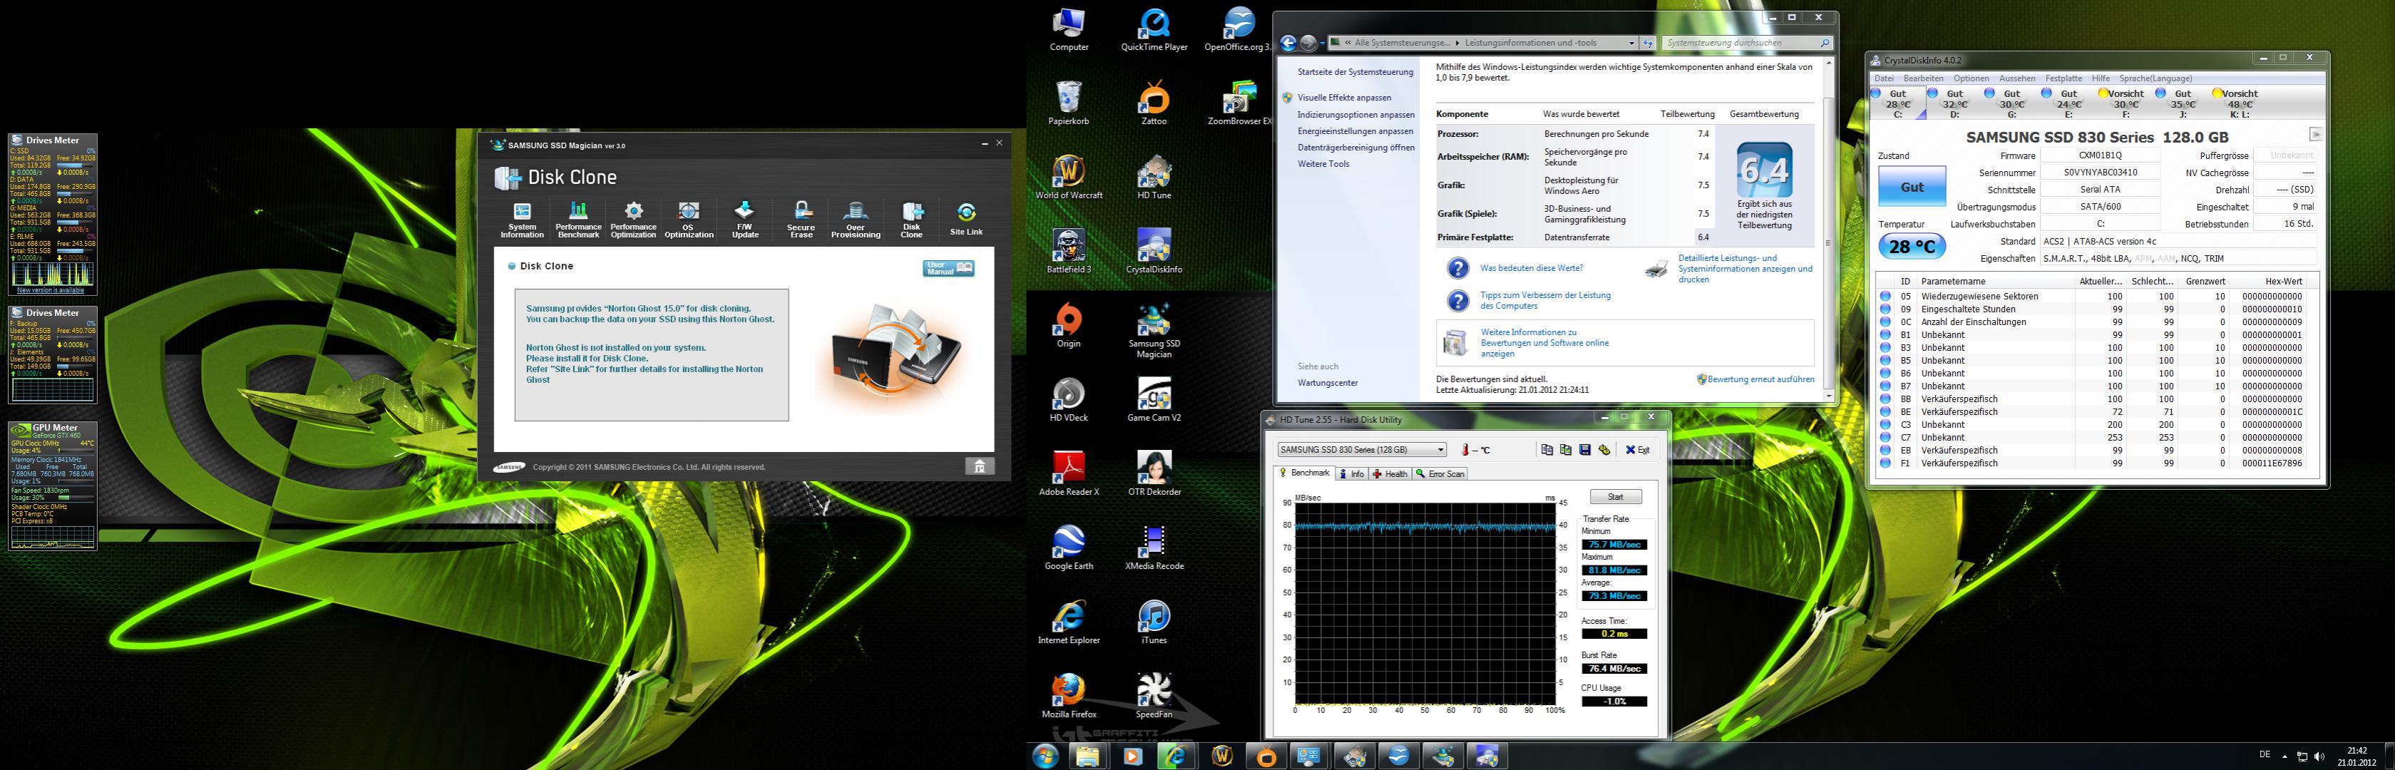
Task: Click the save icon in HD Tune toolbar
Action: point(1585,450)
